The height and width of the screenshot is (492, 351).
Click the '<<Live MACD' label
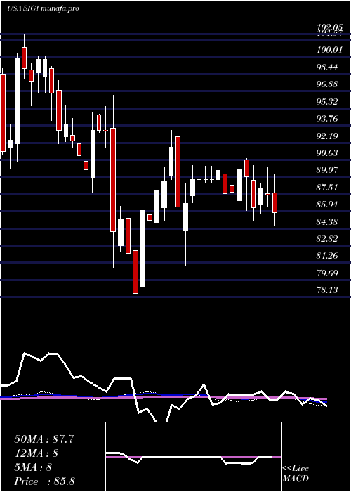(296, 474)
